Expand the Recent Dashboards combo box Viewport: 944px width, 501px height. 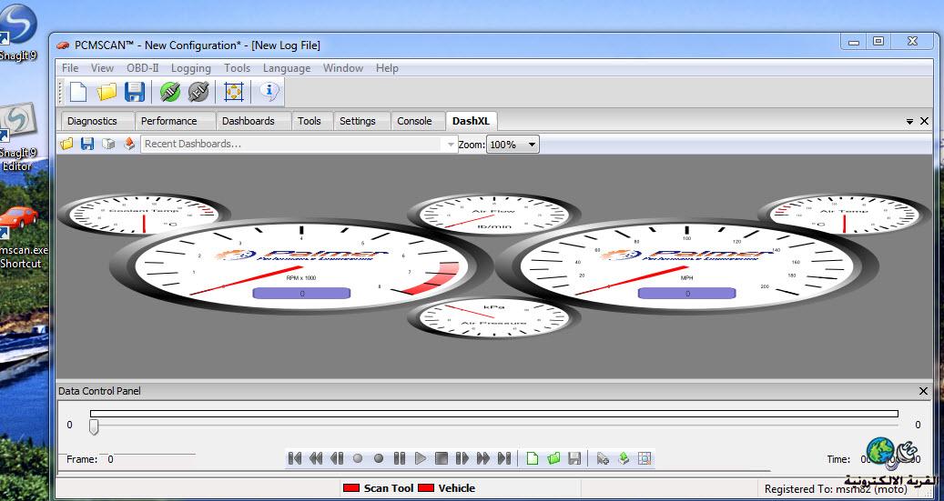click(x=451, y=145)
